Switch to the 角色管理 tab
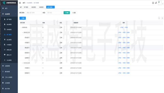Image resolution: width=164 pixels, height=93 pixels. pyautogui.click(x=34, y=7)
